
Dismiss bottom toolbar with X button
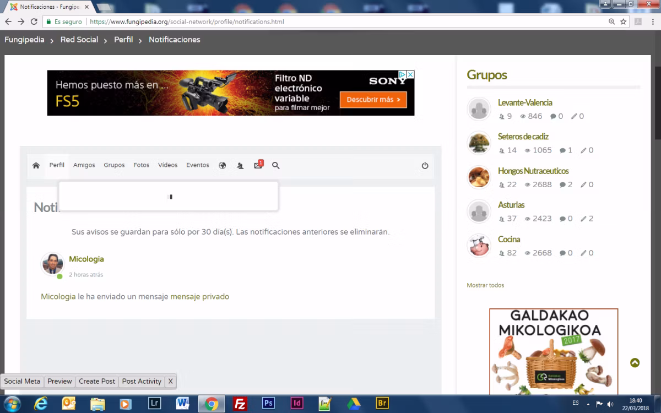[170, 381]
